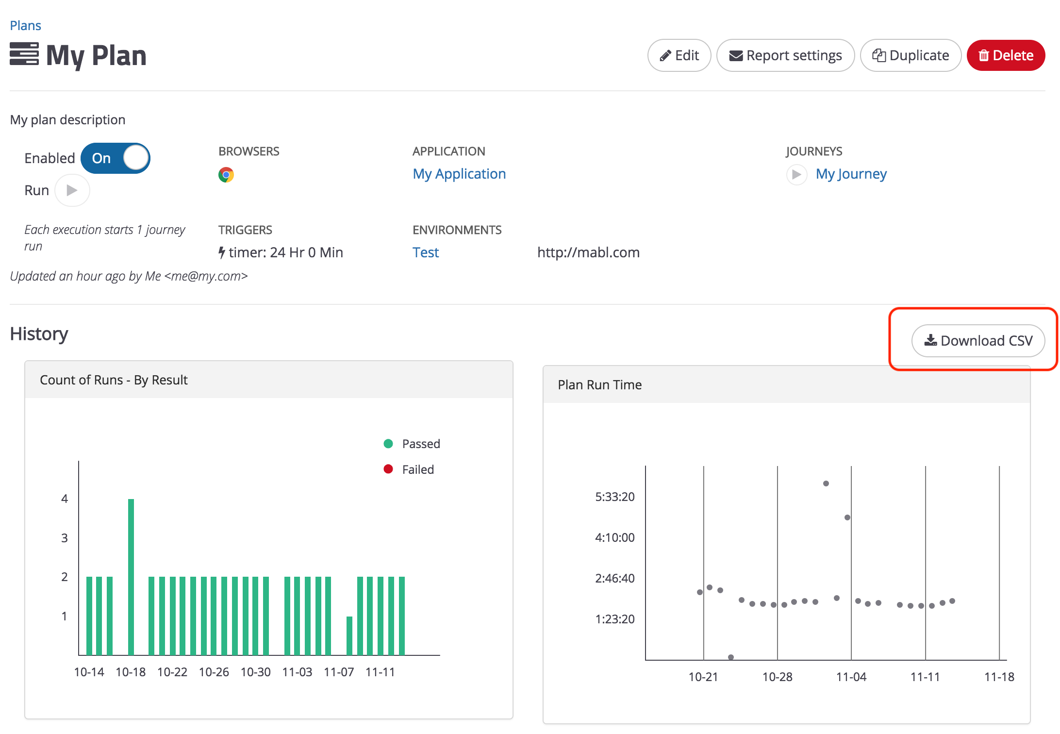Go to the Plans breadcrumb link
Screen dimensions: 1060x734
pos(25,25)
